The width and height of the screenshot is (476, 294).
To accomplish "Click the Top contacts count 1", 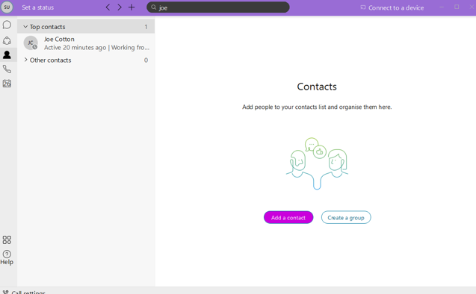I will tap(146, 27).
